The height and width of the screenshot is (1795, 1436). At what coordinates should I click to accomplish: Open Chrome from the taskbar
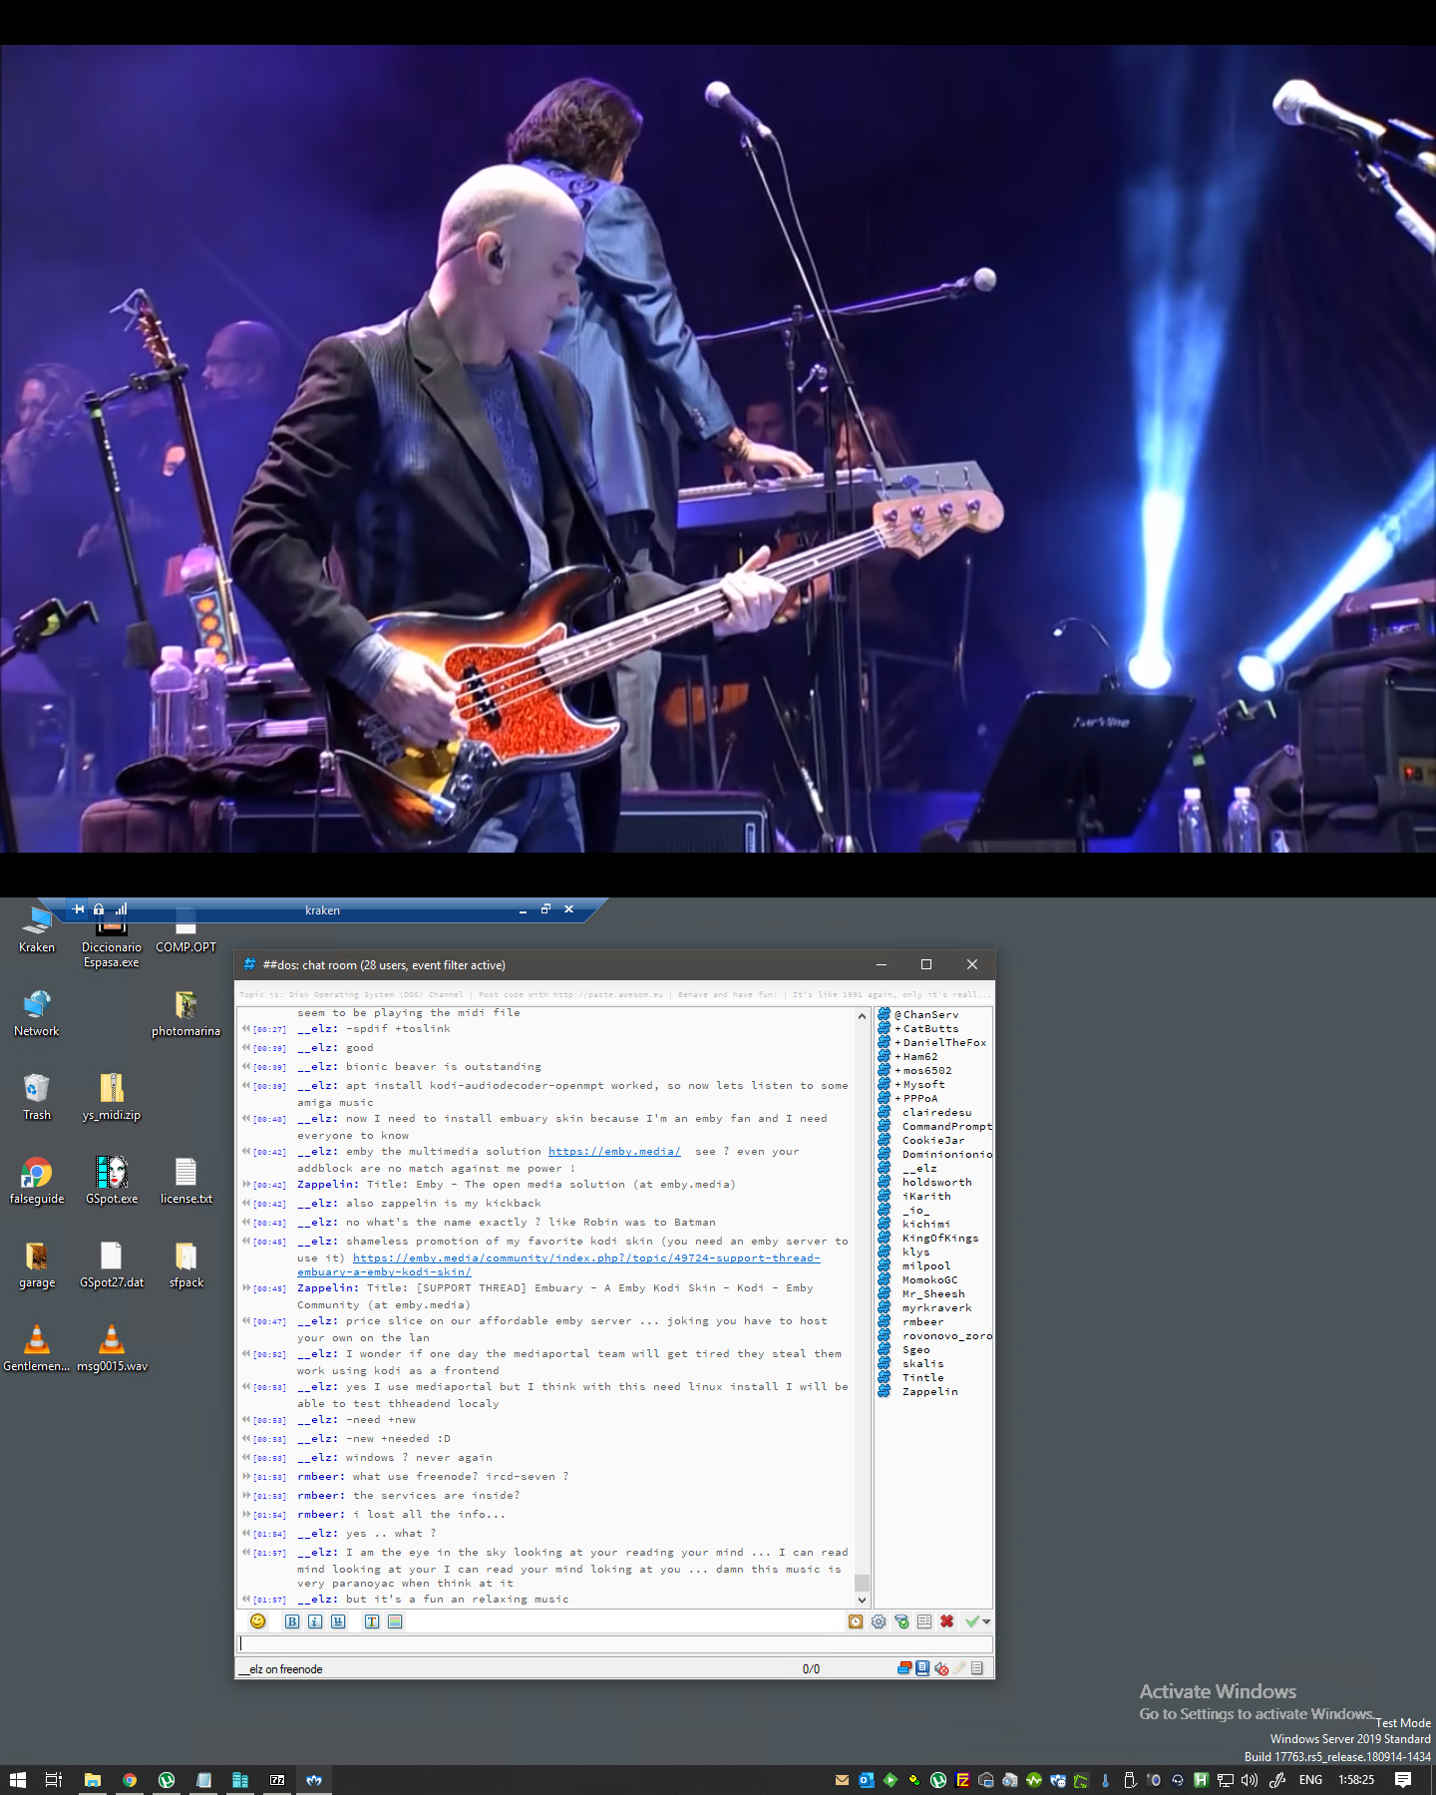tap(130, 1780)
